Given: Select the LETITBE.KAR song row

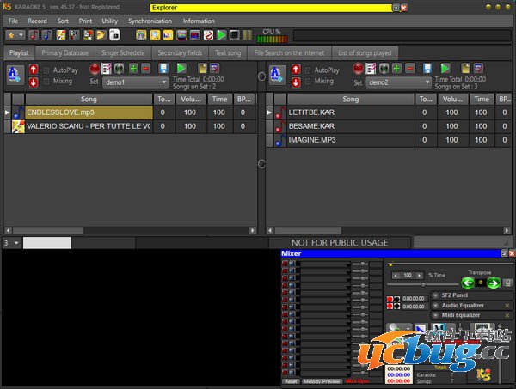Looking at the screenshot, I should coord(348,112).
